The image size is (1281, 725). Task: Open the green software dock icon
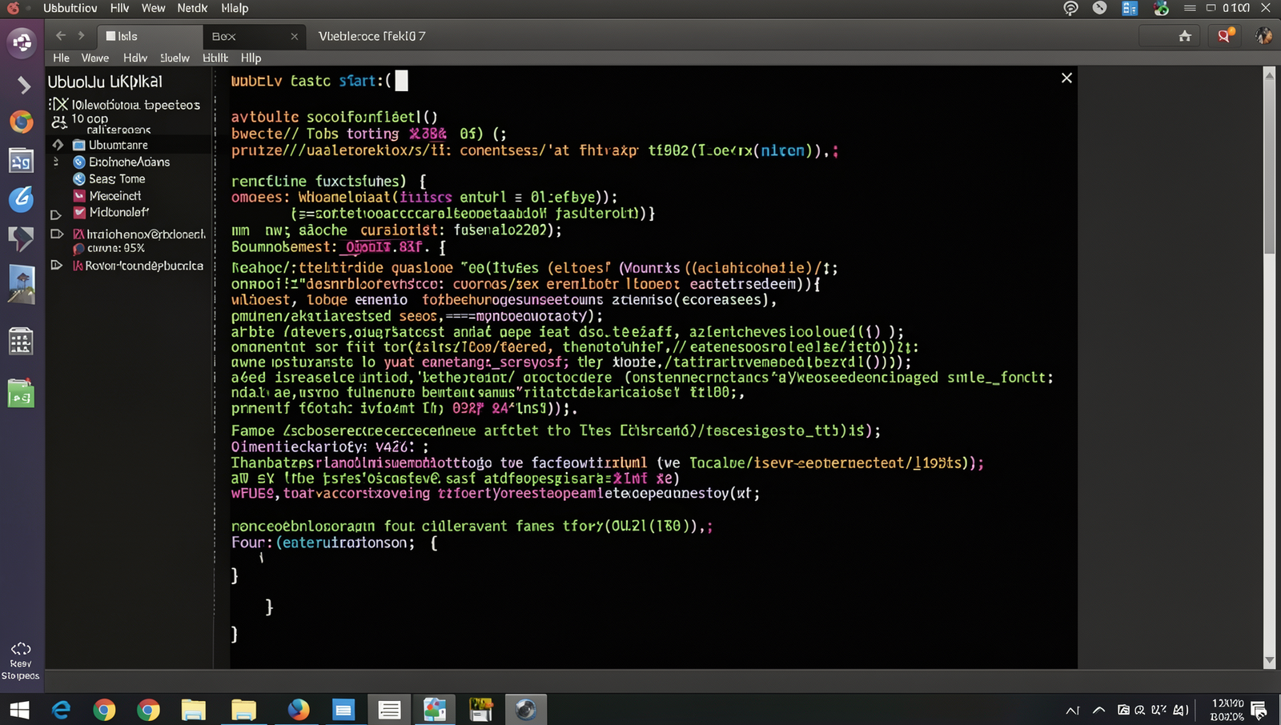(21, 393)
